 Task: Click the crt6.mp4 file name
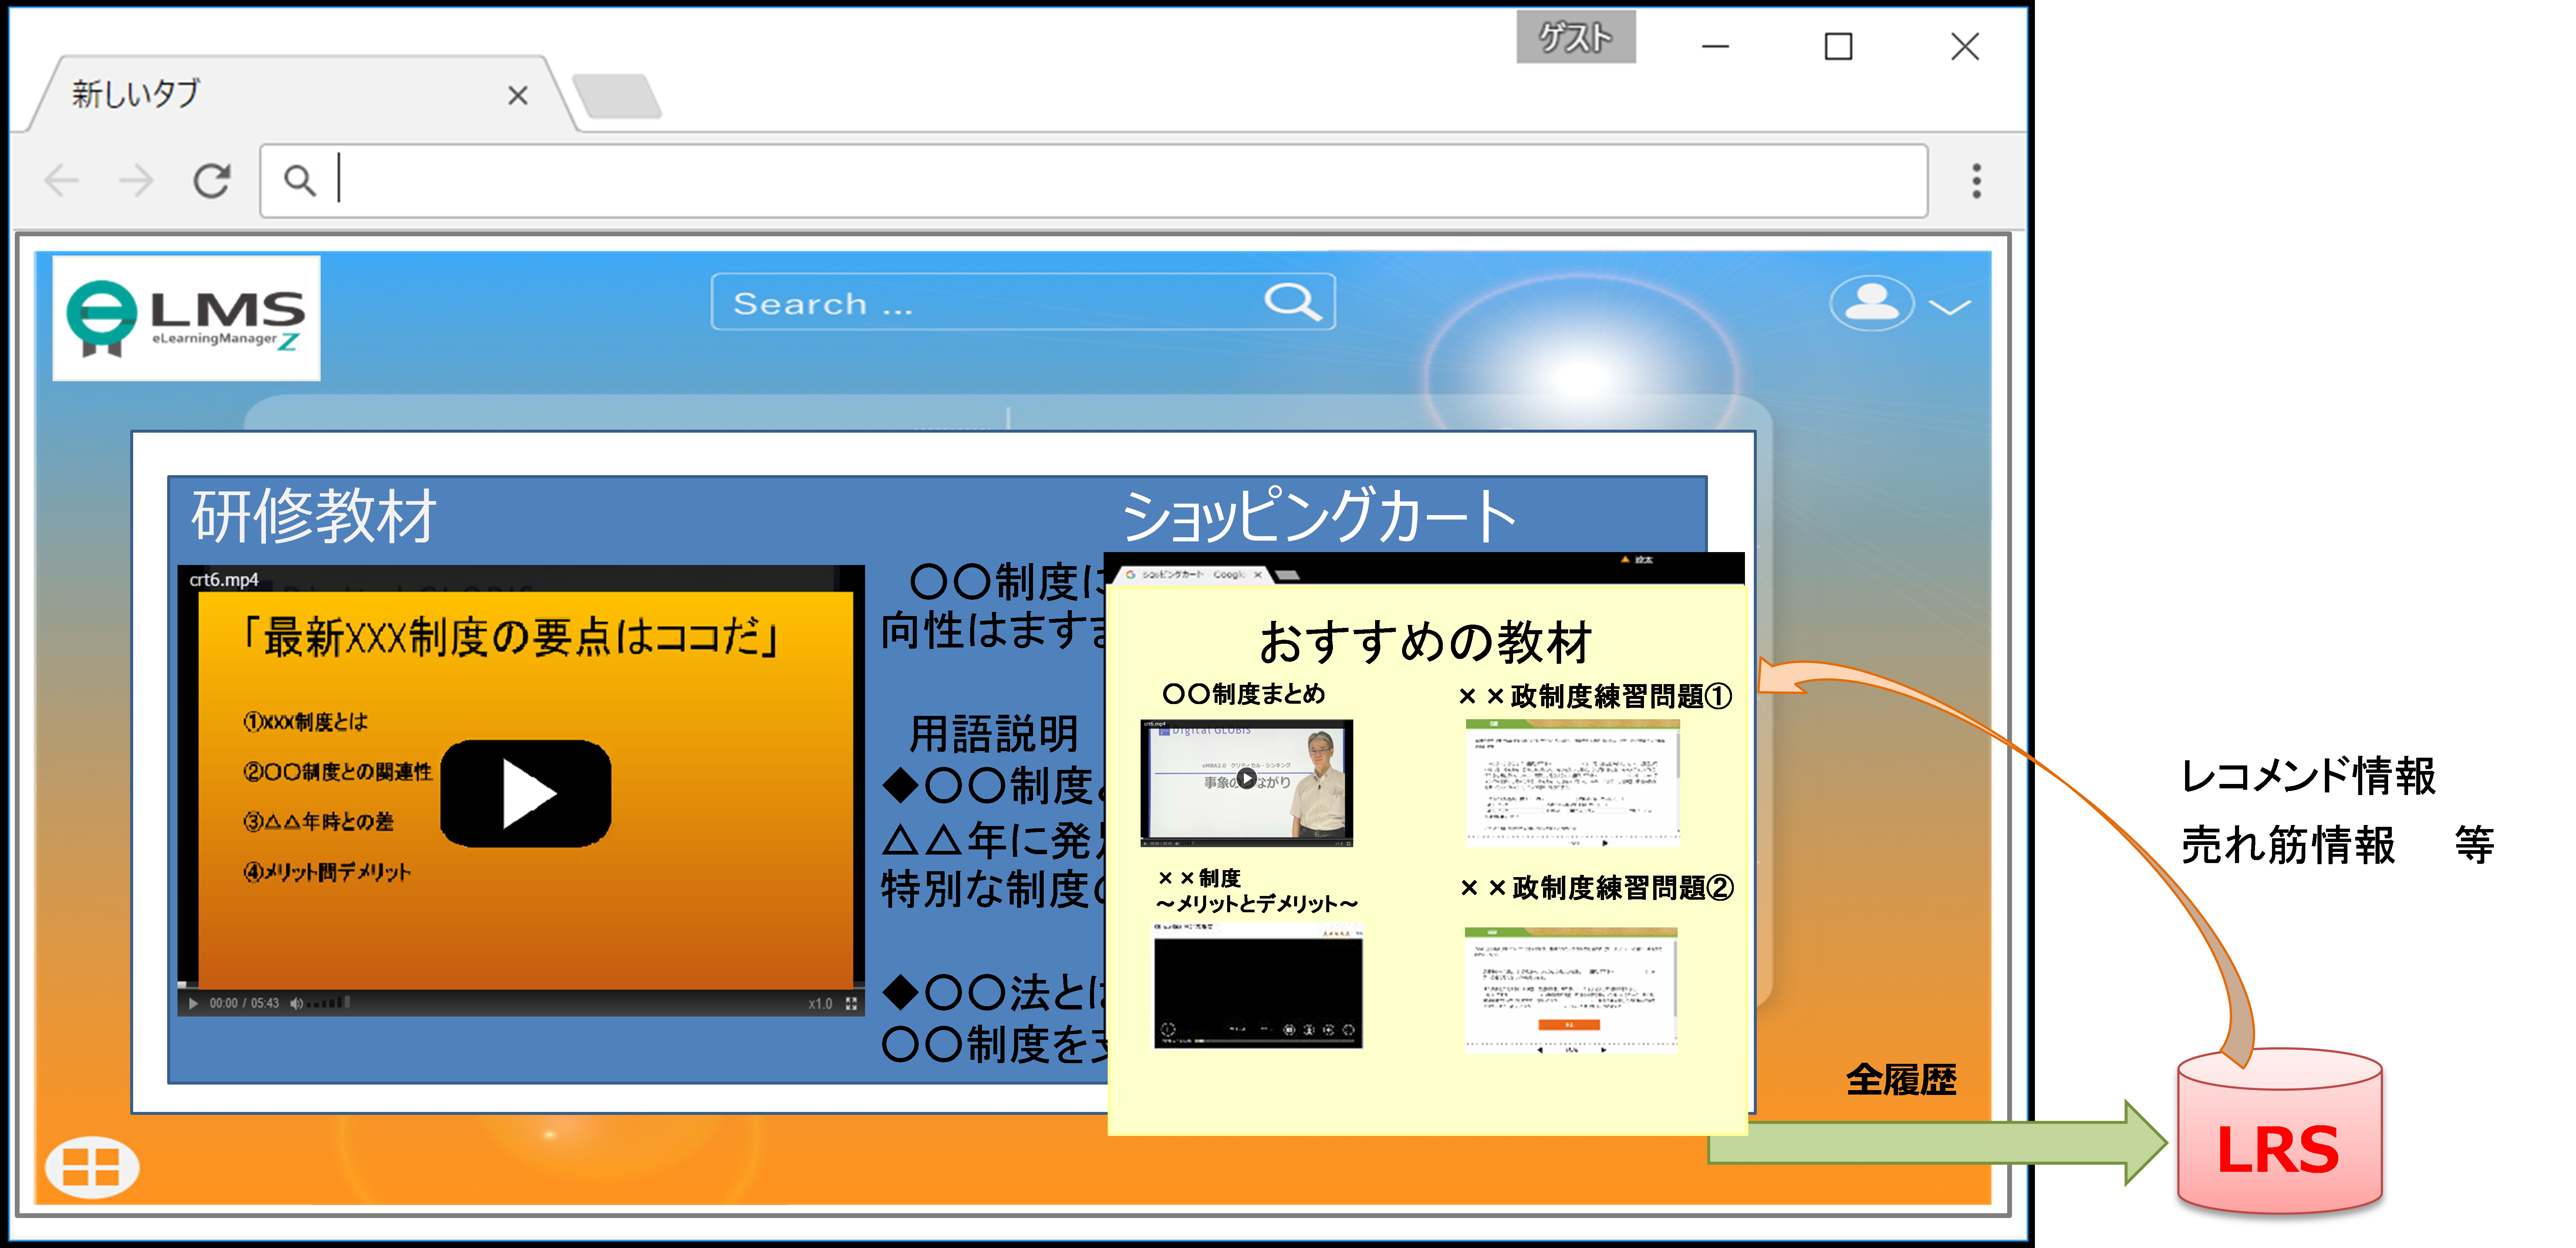[x=224, y=580]
